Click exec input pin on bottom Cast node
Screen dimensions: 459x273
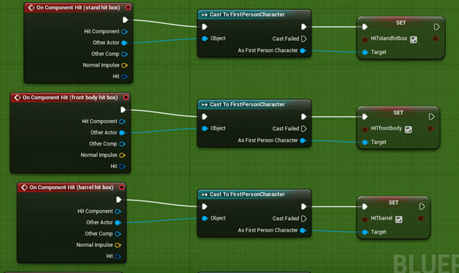tap(204, 206)
